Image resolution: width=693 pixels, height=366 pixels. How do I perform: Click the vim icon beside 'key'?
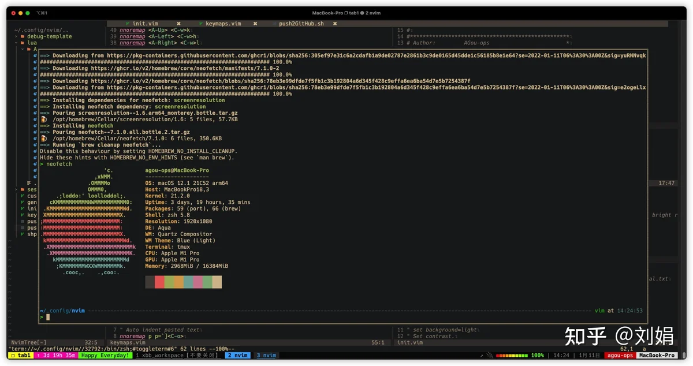[23, 215]
